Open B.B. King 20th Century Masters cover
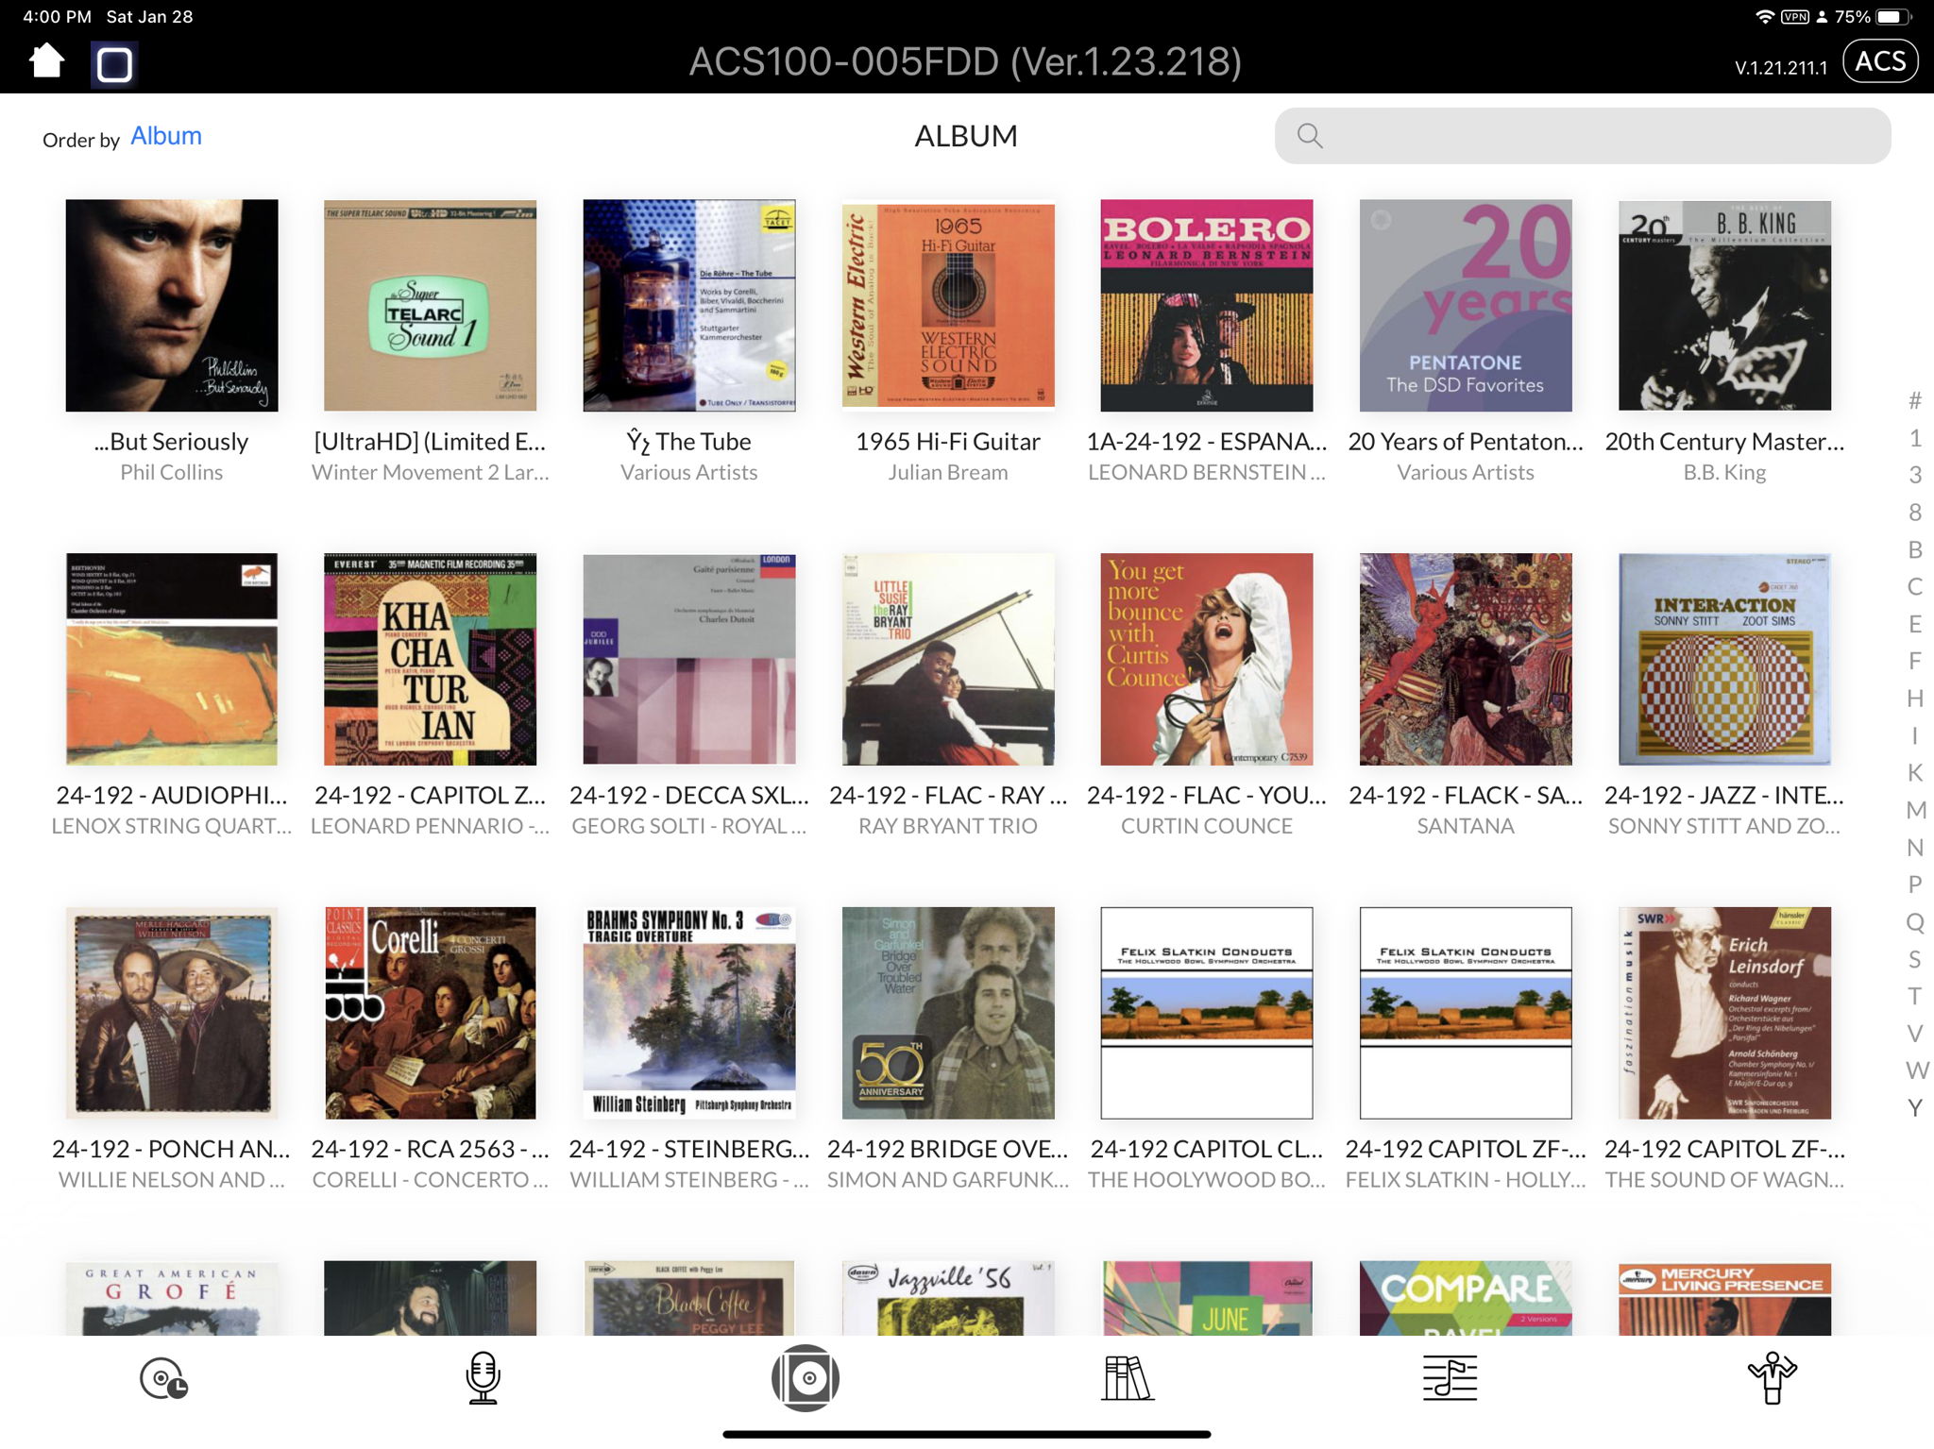 tap(1724, 305)
